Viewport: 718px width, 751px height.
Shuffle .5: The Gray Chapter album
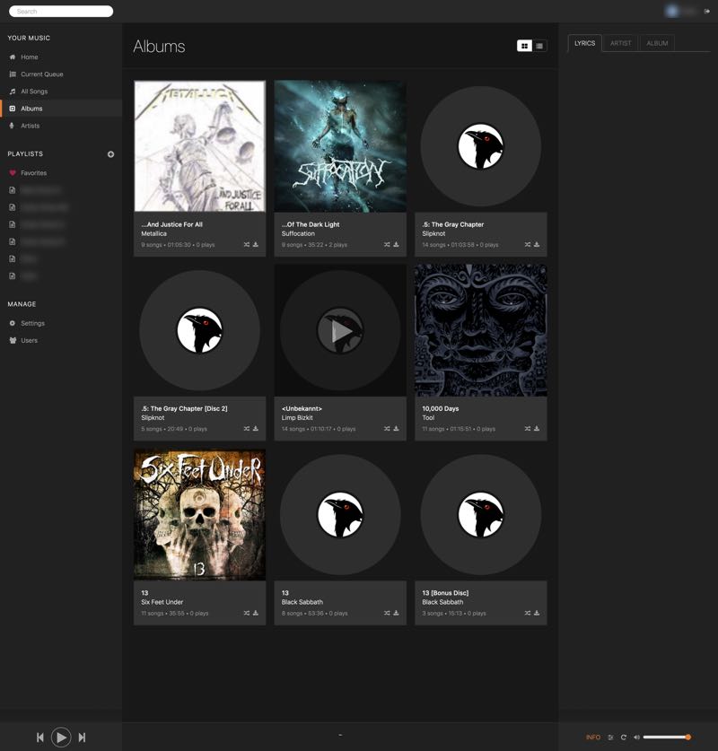coord(528,245)
